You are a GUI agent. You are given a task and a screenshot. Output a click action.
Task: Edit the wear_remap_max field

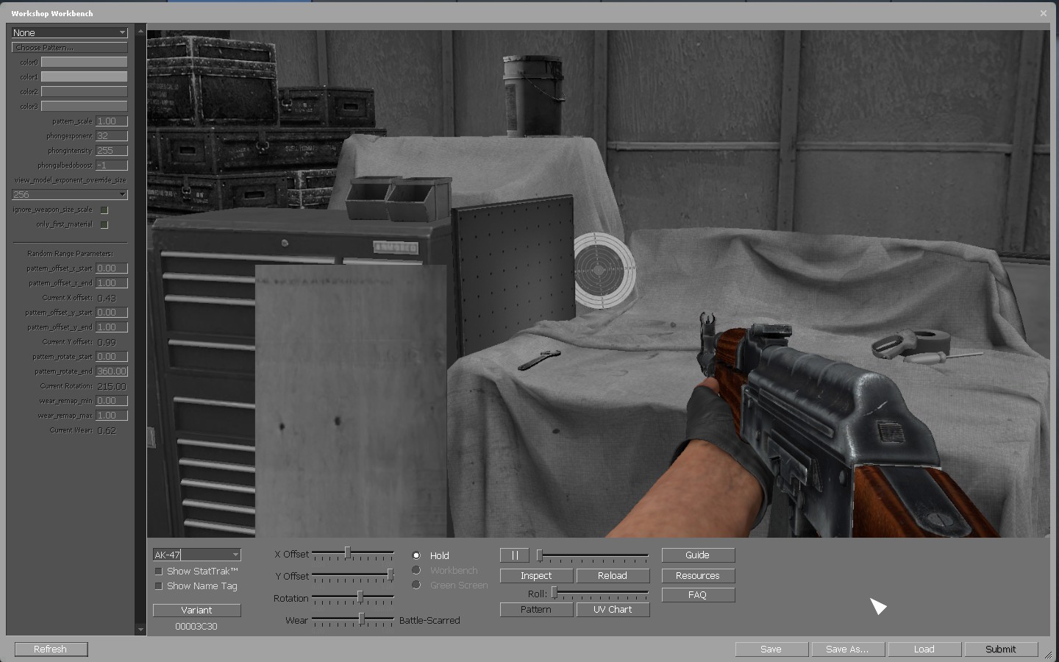pyautogui.click(x=112, y=416)
